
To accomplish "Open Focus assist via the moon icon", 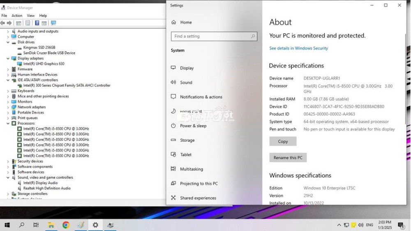I will (x=173, y=111).
